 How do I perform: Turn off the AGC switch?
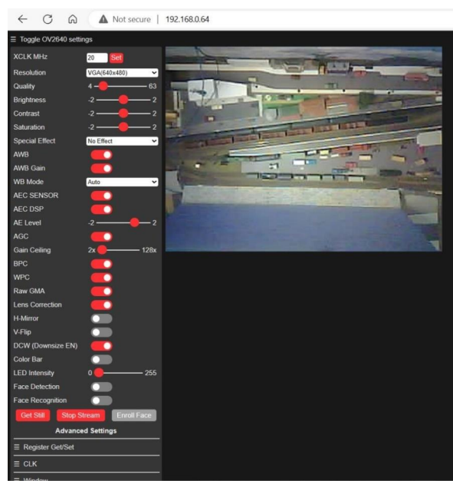[101, 236]
